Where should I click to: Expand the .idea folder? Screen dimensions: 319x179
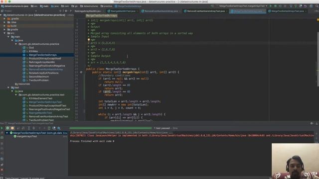coord(4,22)
